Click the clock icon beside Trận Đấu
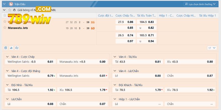Viewport: 221px width, 110px height. coord(11,4)
